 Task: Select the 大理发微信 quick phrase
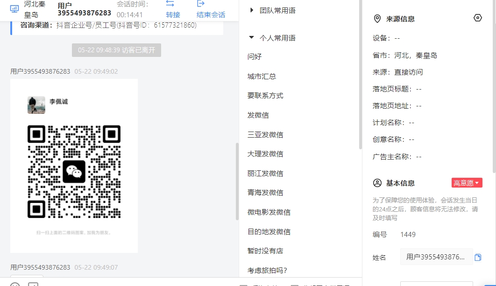tap(265, 154)
